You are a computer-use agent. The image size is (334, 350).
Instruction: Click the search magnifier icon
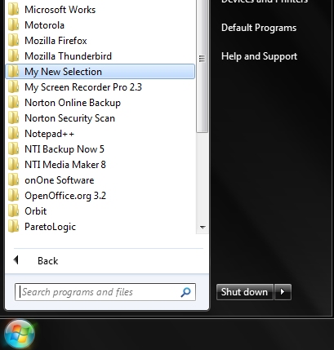click(x=185, y=292)
